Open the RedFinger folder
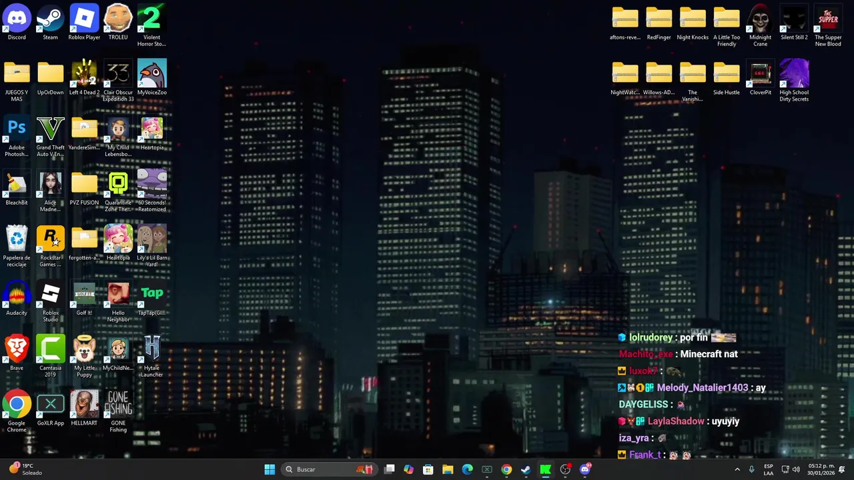 pyautogui.click(x=659, y=23)
